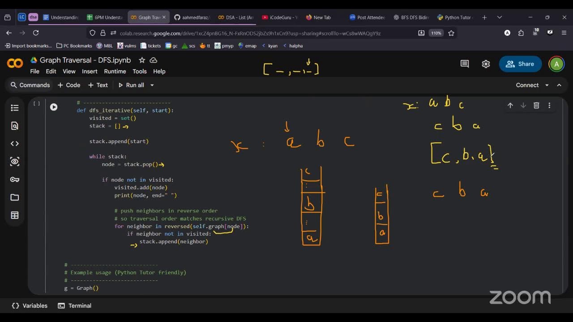Screen dimensions: 573x322
Task: Open the Help menu
Action: coord(159,72)
